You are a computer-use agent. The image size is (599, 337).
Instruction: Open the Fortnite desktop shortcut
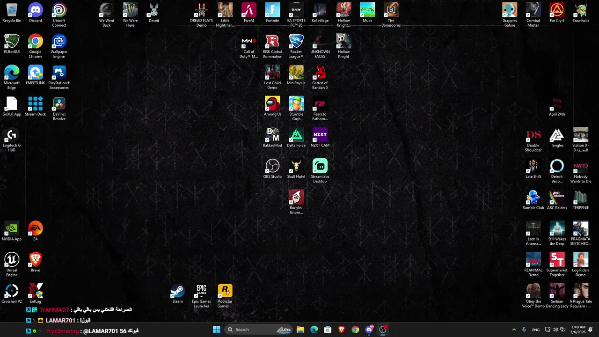[272, 13]
